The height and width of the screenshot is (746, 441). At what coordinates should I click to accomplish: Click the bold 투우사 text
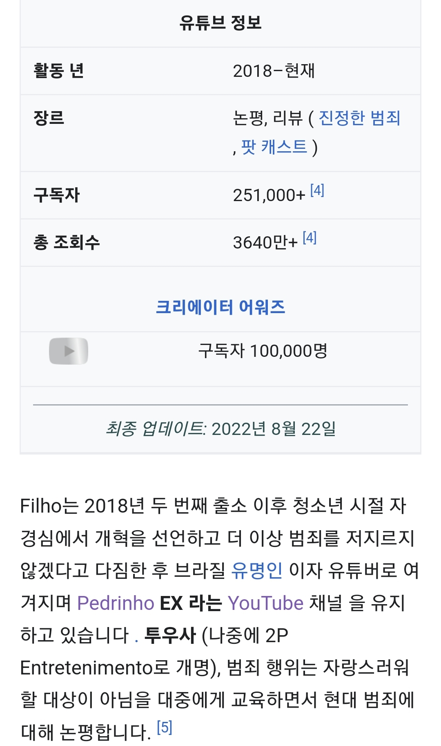coord(170,635)
